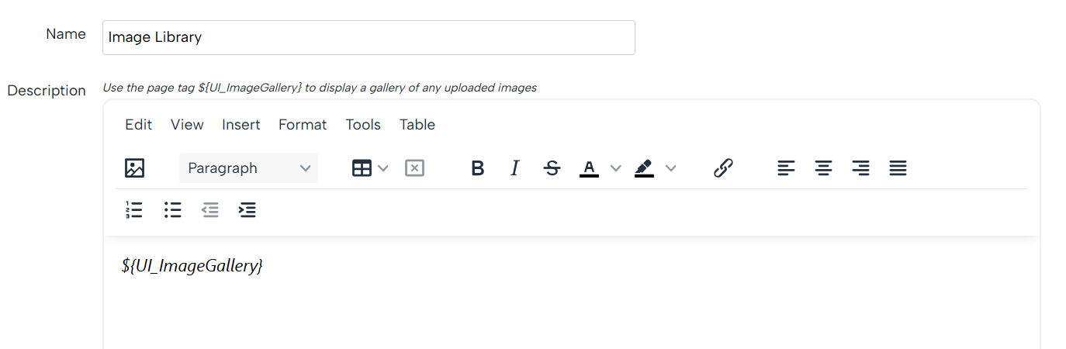
Task: Insert a numbered list
Action: 134,209
